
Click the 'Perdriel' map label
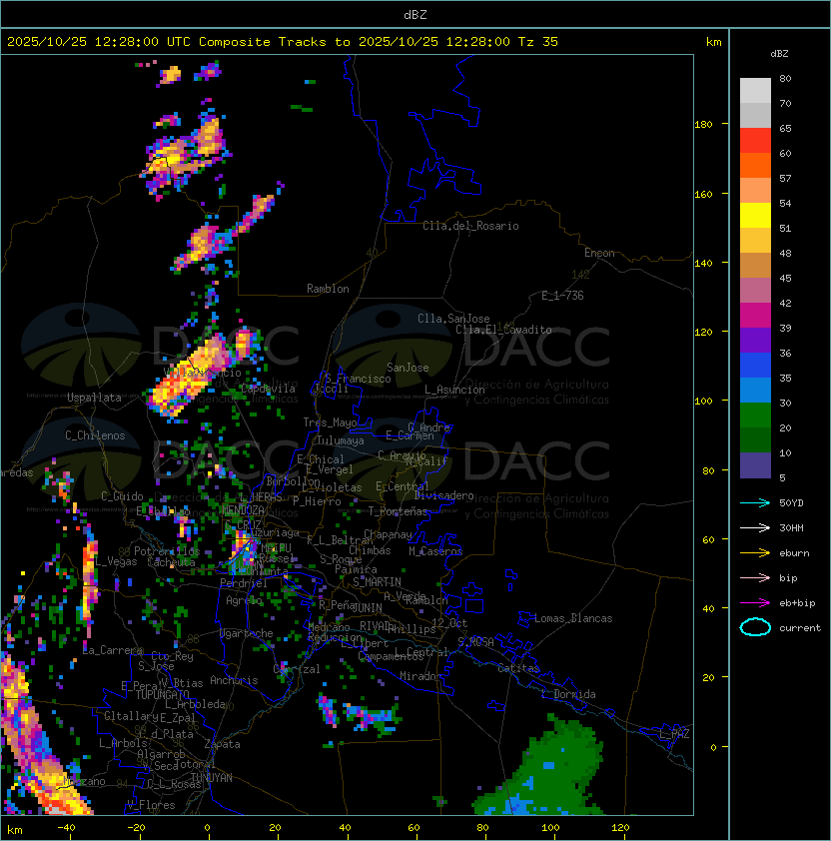click(x=244, y=583)
